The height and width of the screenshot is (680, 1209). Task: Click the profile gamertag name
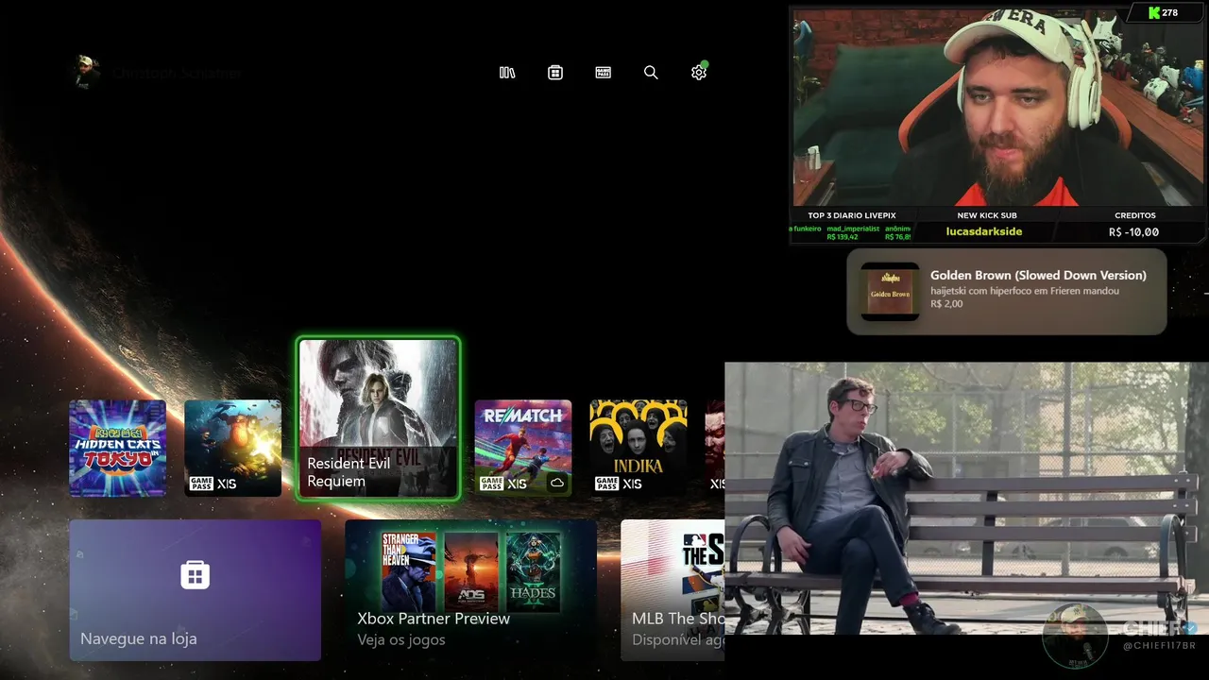[177, 73]
